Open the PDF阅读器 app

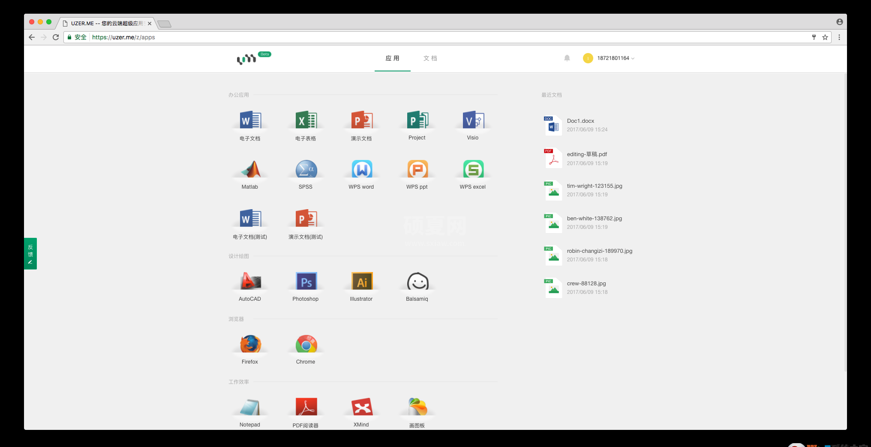[306, 407]
